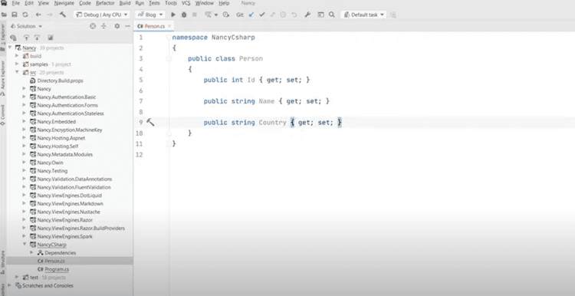Screen dimensions: 575x296
Task: Click the Search Everywhere magnifier icon
Action: tap(331, 15)
